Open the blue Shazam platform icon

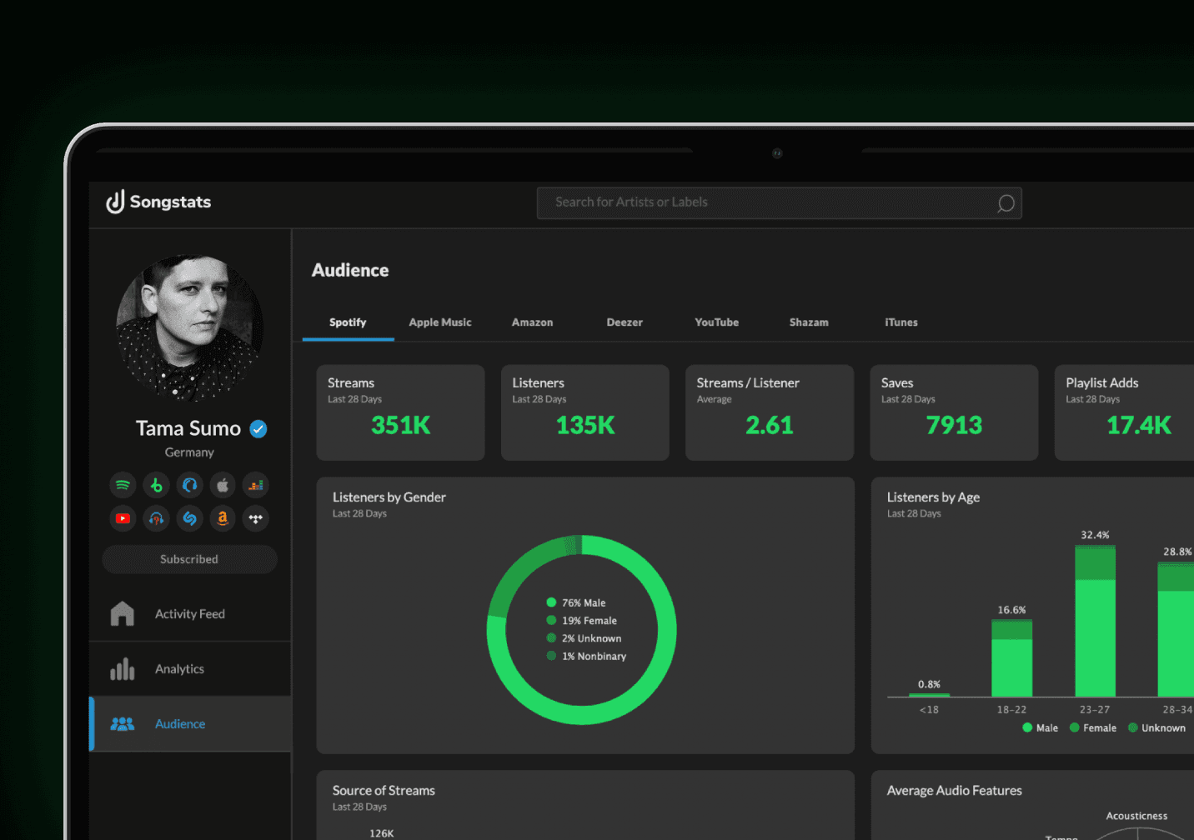(189, 518)
